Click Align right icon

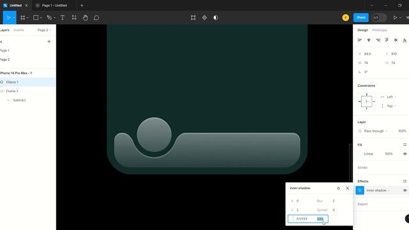click(x=378, y=40)
